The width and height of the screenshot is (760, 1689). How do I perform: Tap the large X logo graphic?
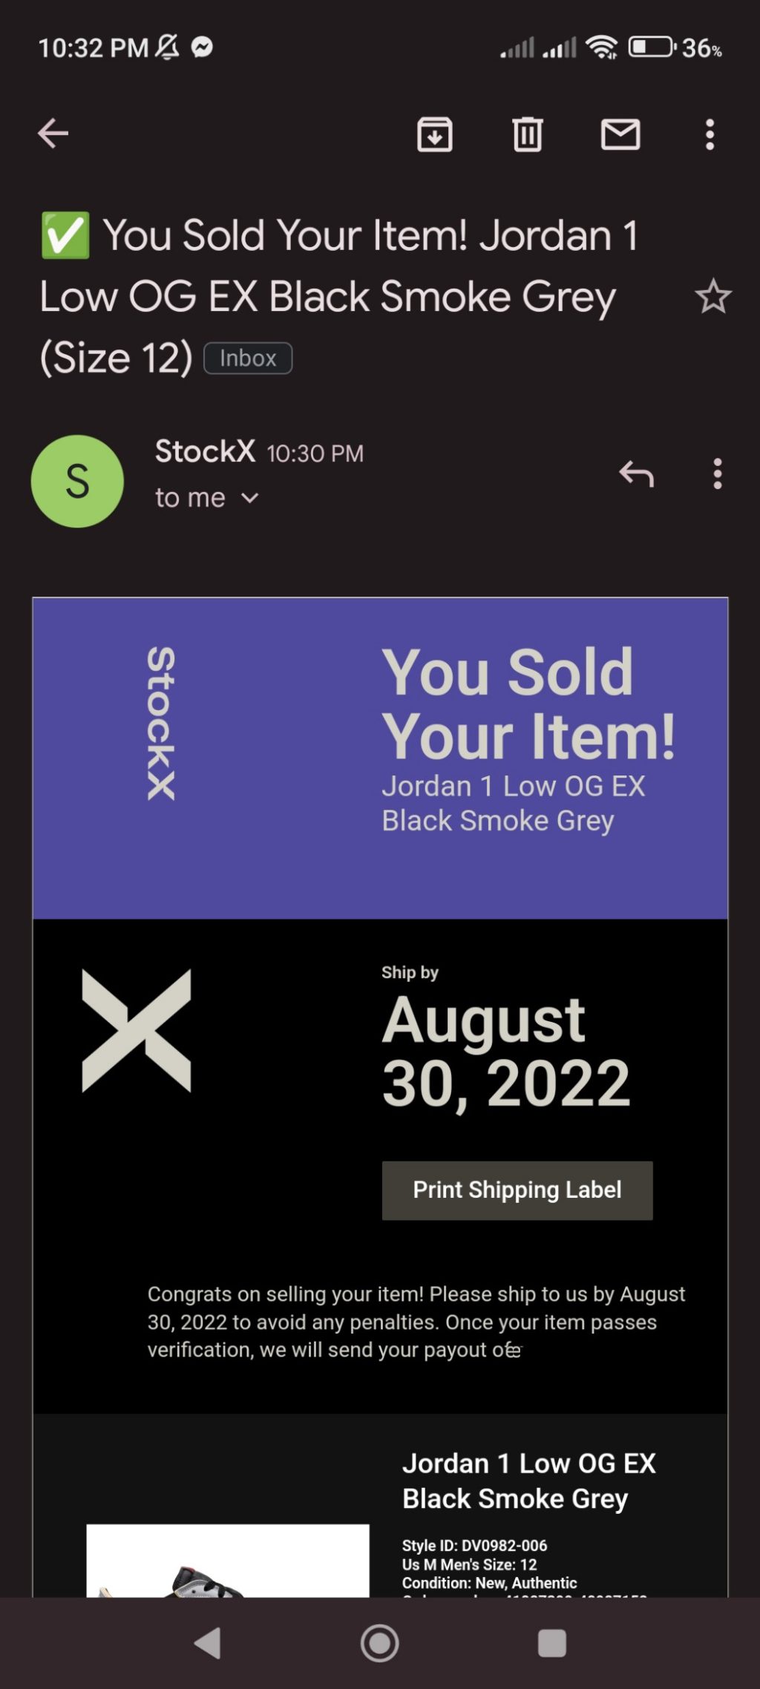[137, 1030]
